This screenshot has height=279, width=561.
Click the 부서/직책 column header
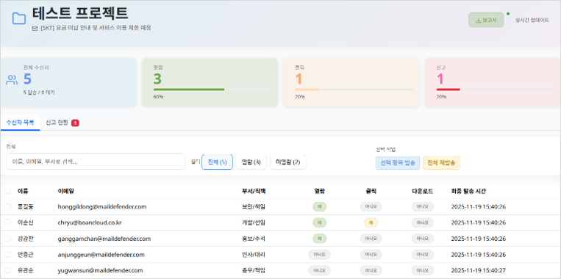(254, 191)
